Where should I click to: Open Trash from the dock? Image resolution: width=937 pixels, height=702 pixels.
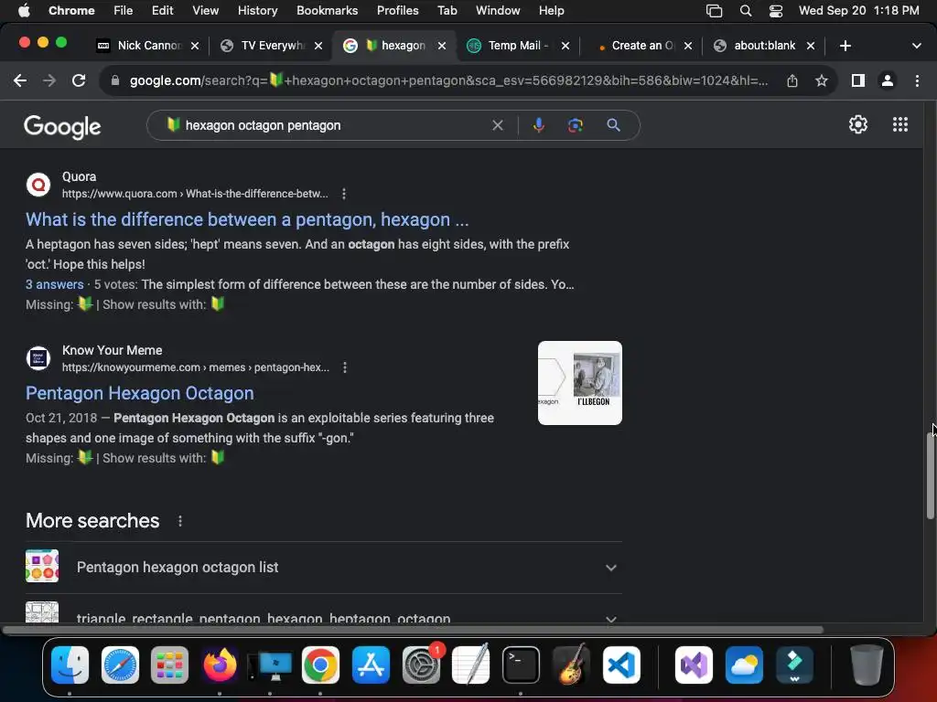866,665
